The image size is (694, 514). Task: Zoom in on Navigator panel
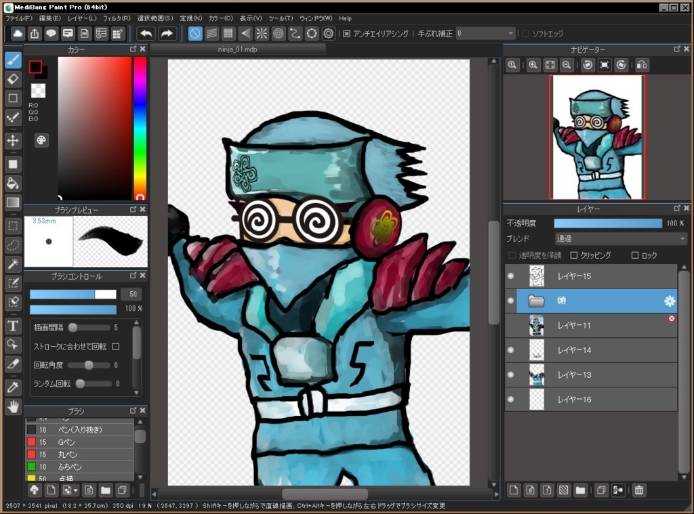click(533, 65)
